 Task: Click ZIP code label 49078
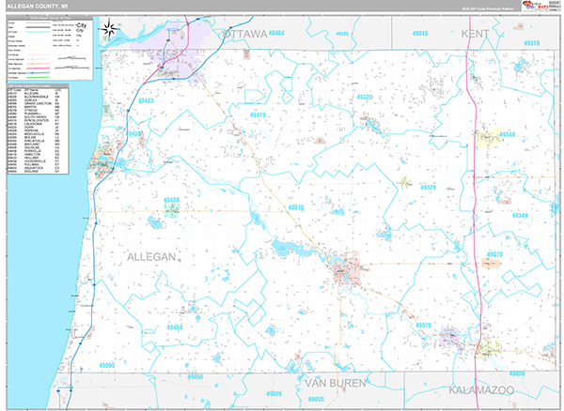pos(423,326)
